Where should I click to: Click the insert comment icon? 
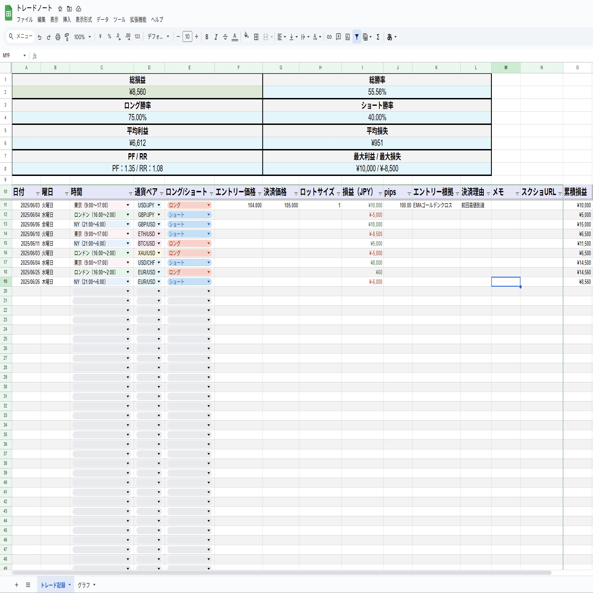pyautogui.click(x=338, y=37)
